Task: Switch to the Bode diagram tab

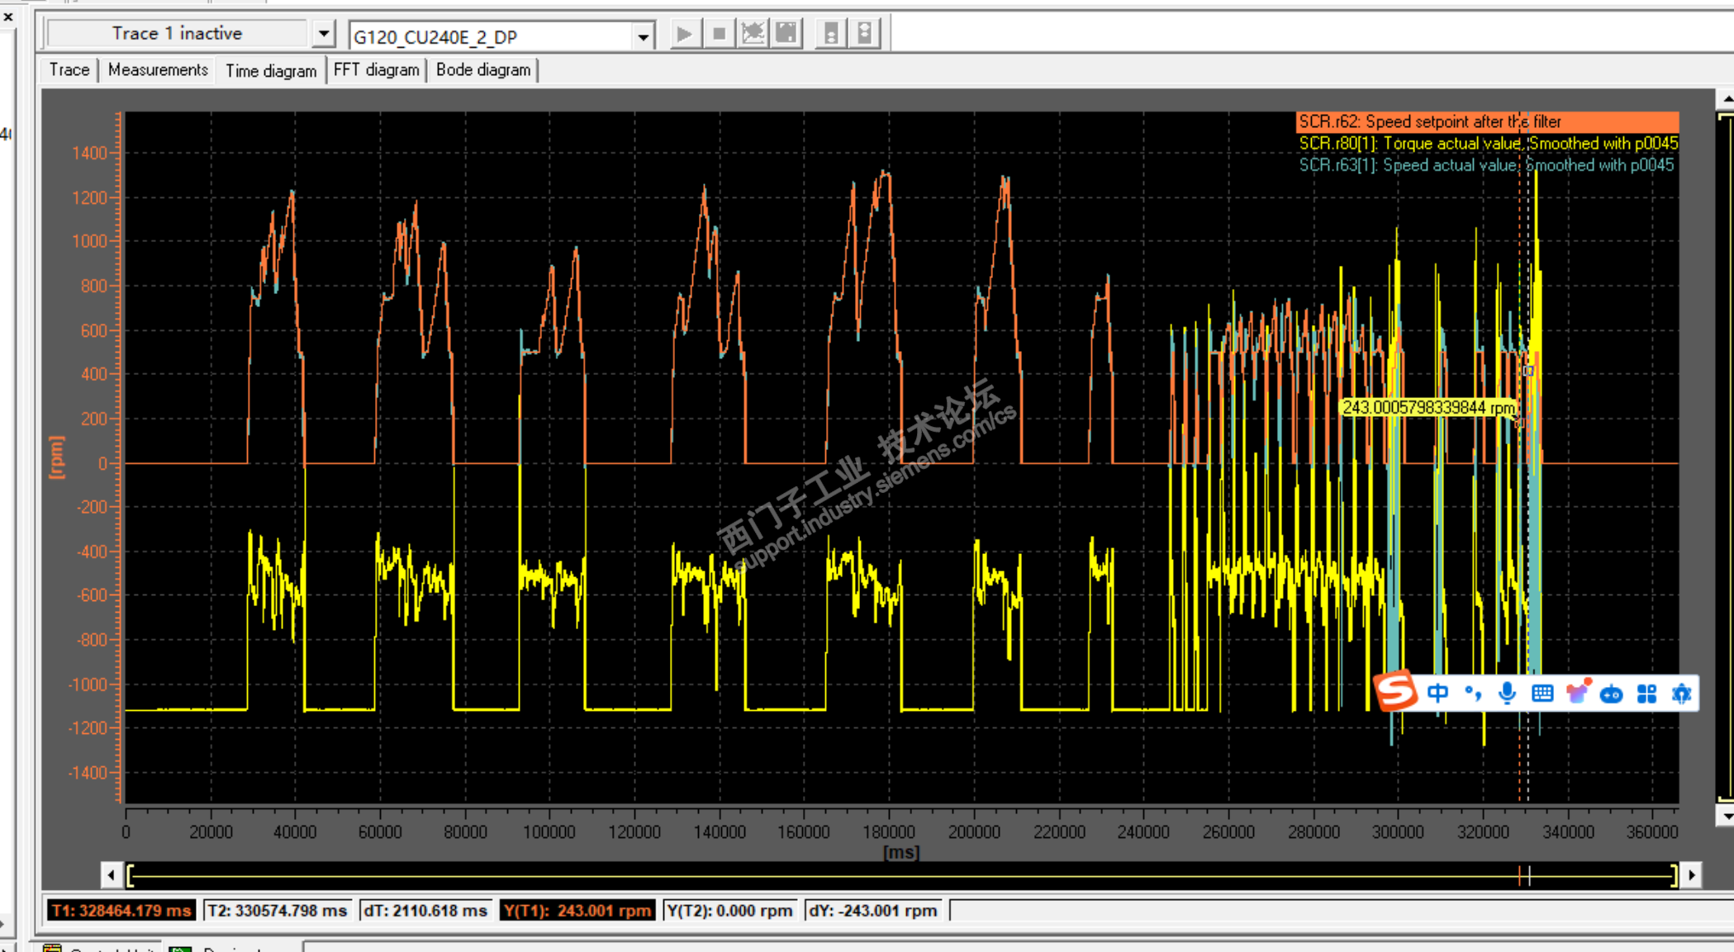Action: click(x=483, y=70)
